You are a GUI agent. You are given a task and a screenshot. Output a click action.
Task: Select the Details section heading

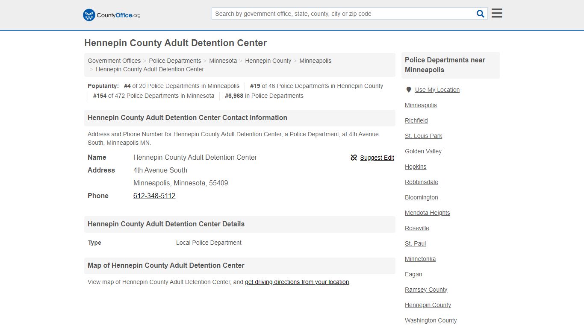click(166, 224)
